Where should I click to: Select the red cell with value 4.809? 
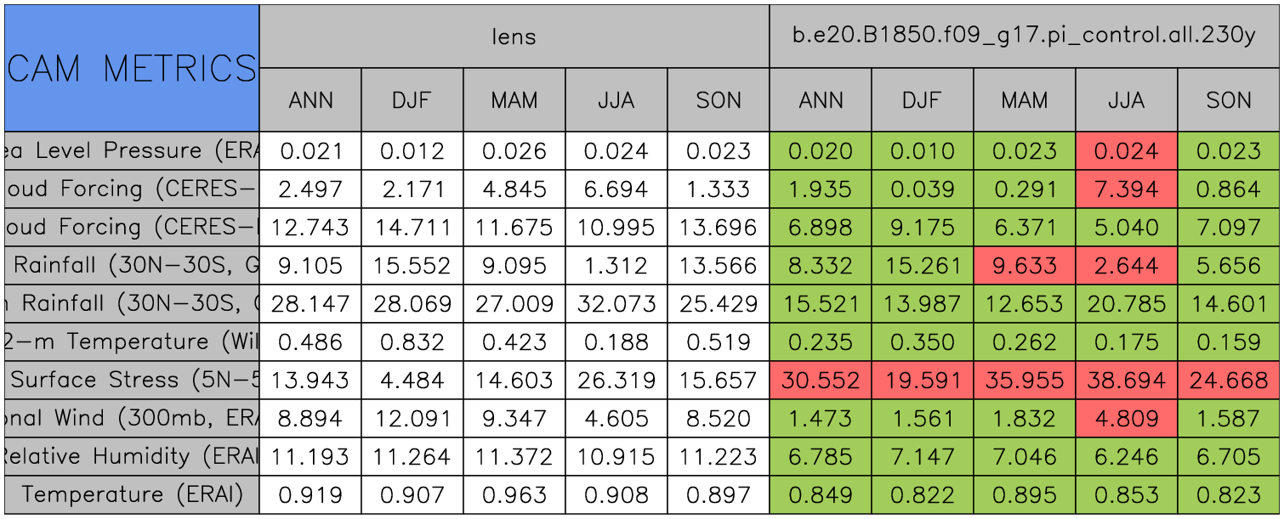coord(1126,419)
